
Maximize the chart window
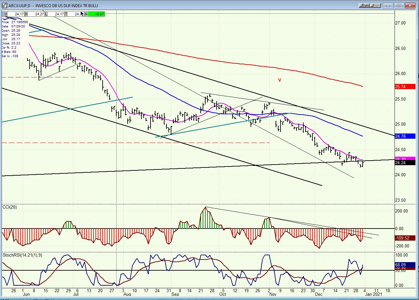[x=399, y=6]
